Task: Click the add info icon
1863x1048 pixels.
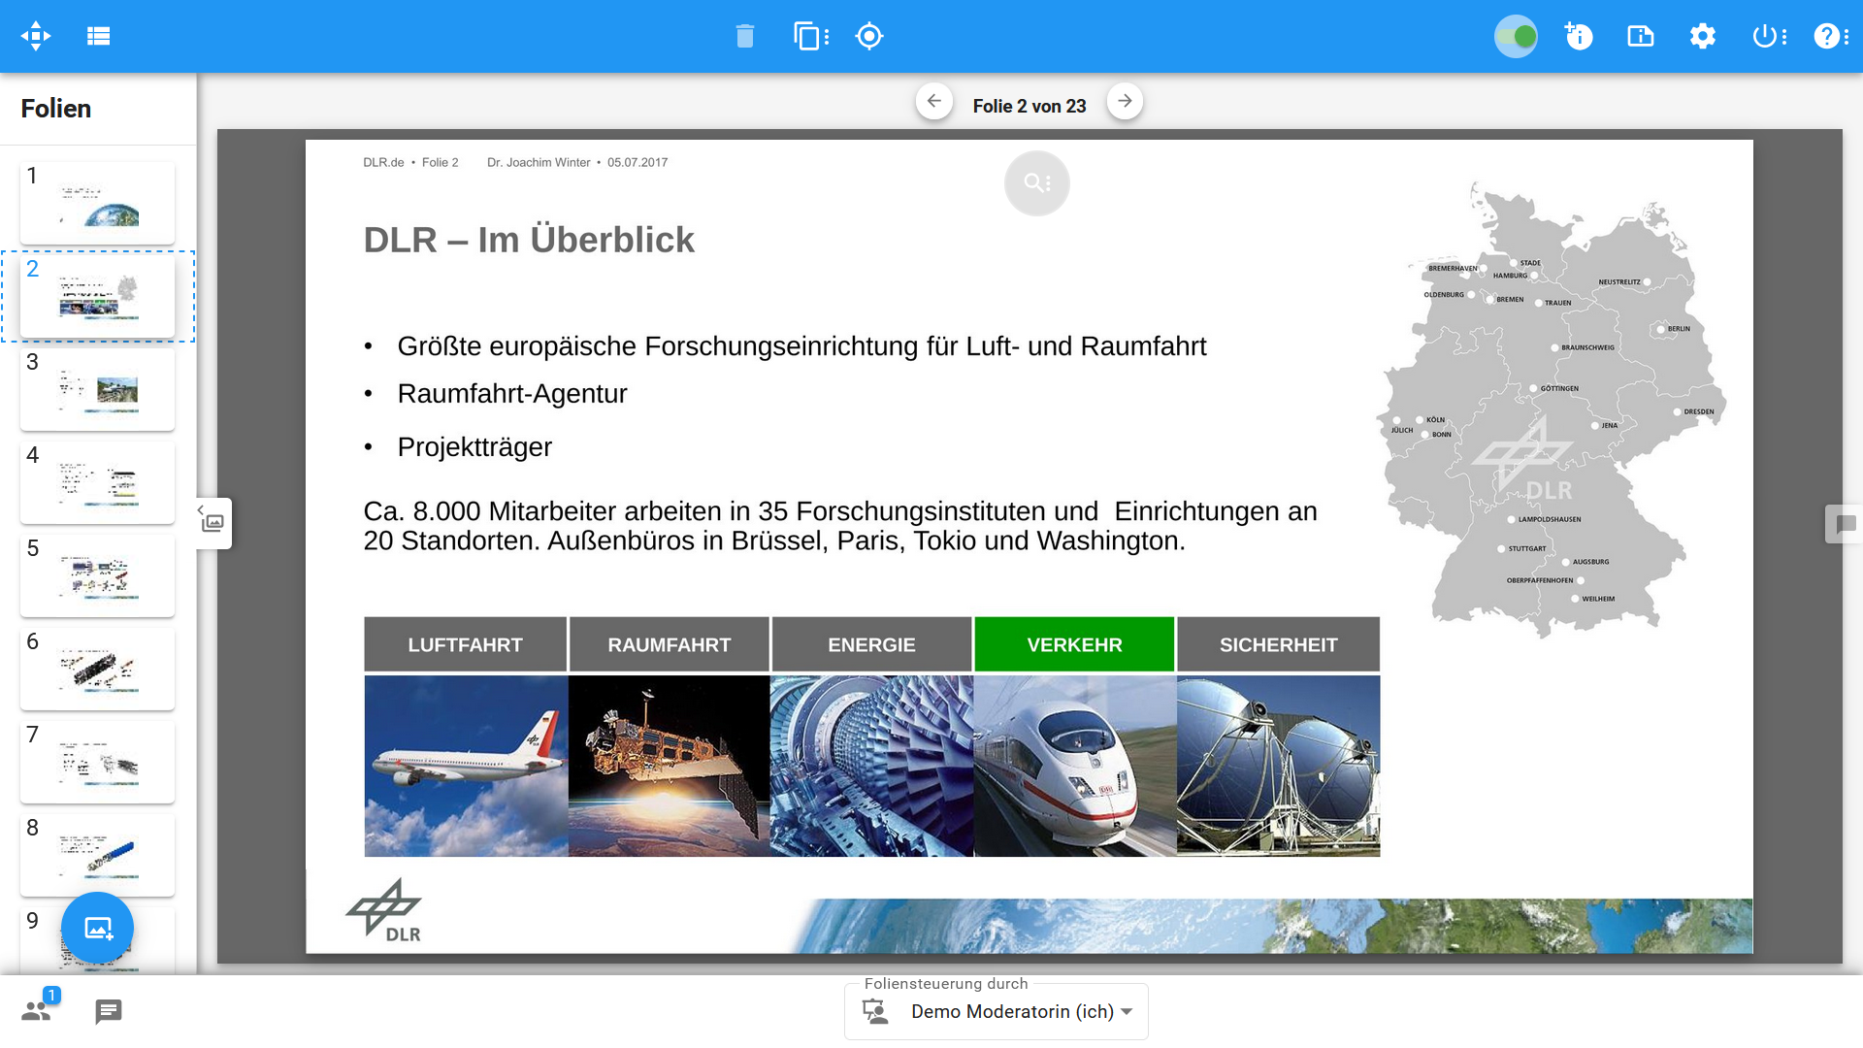Action: (x=1579, y=36)
